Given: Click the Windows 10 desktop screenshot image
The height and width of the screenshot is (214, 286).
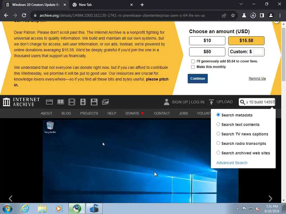Looking at the screenshot, I should click(140, 161).
